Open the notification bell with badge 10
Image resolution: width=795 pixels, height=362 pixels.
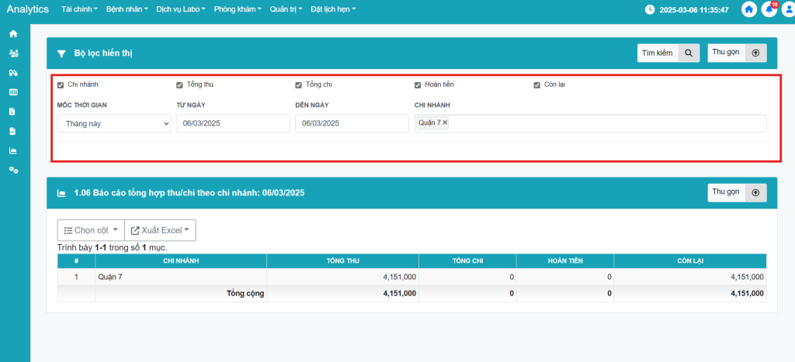(769, 10)
